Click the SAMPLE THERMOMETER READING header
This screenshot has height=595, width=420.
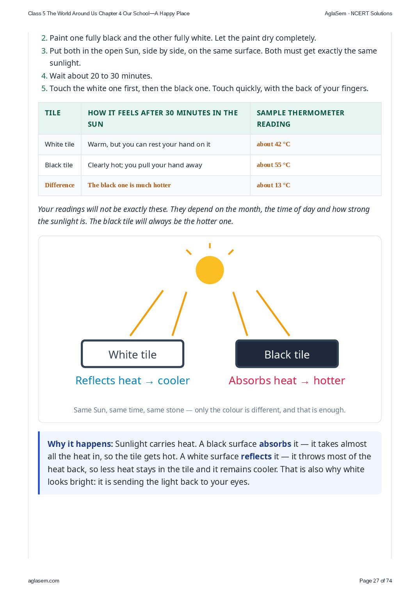point(300,118)
